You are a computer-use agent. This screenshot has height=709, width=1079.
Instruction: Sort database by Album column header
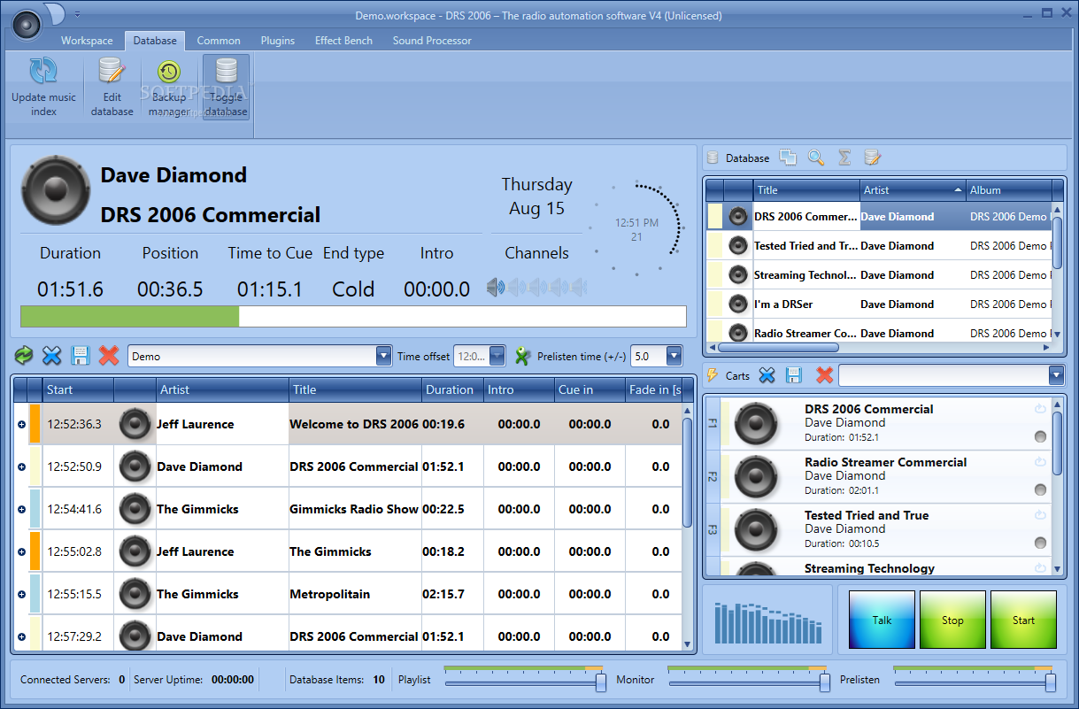[1009, 189]
